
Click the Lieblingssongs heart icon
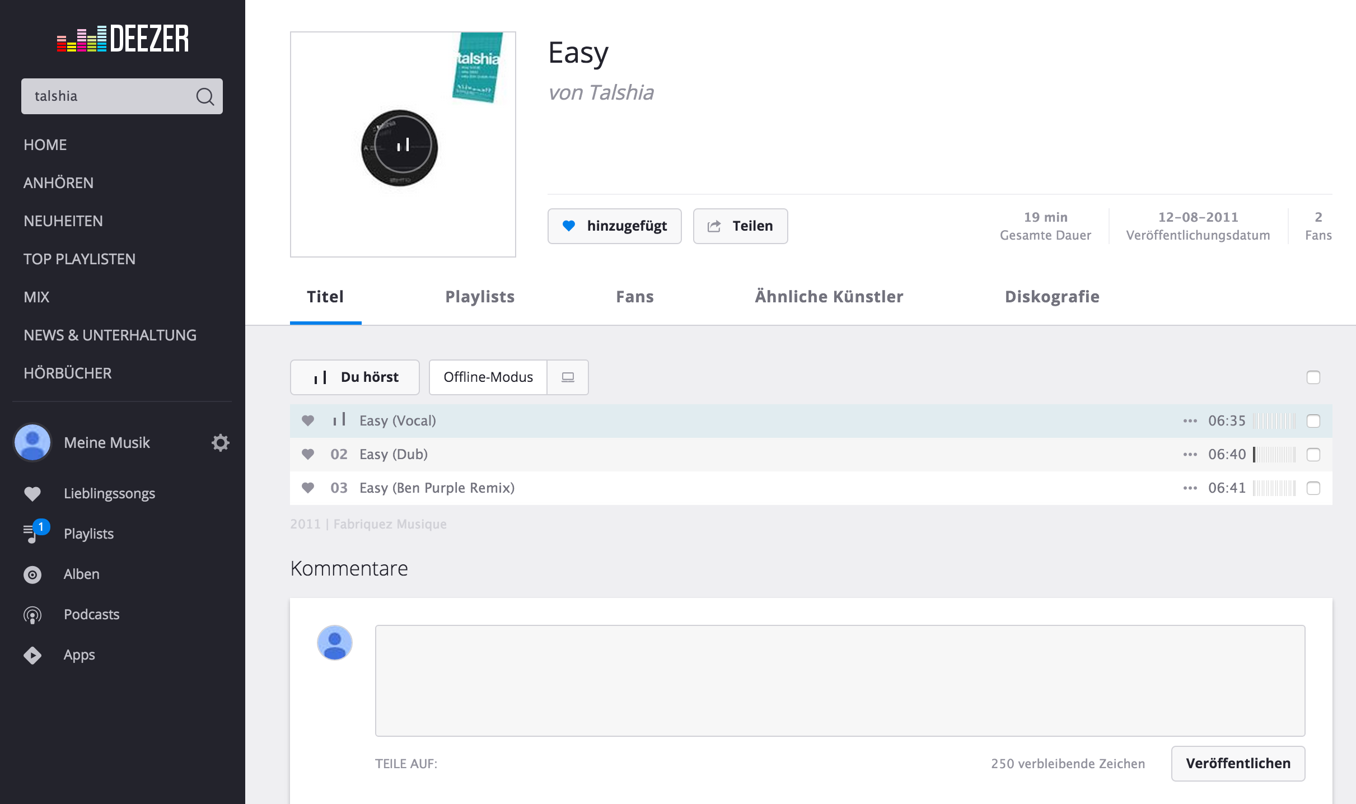(x=32, y=494)
